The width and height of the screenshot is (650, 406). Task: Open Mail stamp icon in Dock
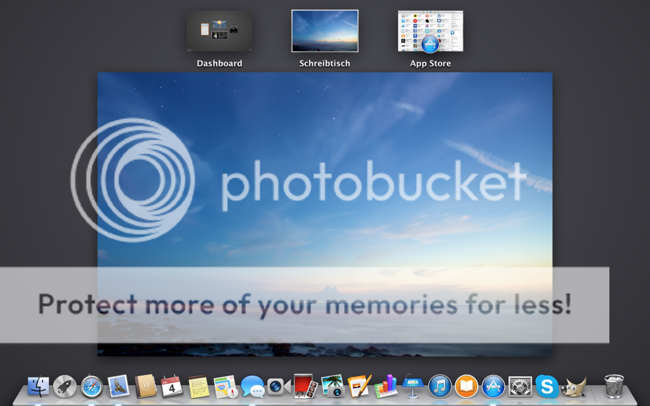pos(119,386)
